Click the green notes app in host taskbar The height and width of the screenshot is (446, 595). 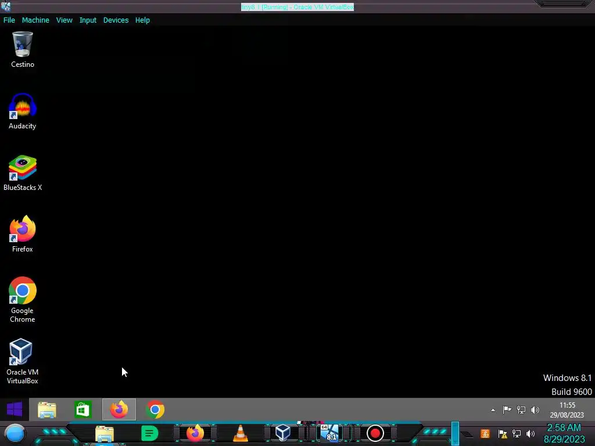pyautogui.click(x=149, y=433)
